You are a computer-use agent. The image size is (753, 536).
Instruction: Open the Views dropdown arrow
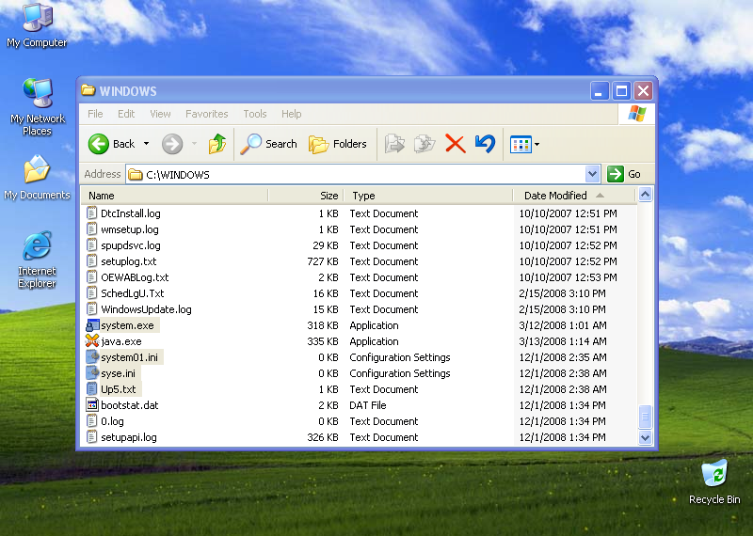(x=537, y=144)
